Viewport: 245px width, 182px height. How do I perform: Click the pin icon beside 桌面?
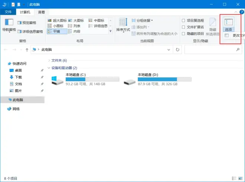(42, 70)
